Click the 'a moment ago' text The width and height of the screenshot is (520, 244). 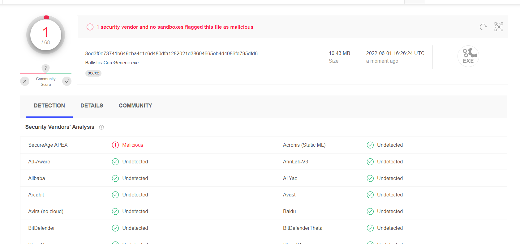point(382,61)
